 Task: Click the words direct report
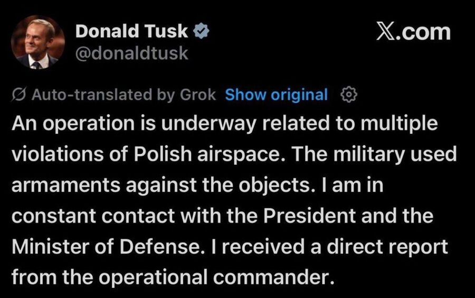point(387,247)
